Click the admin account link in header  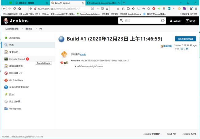click(x=175, y=21)
